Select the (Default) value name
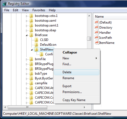Screen dimensions: 127x119 [106, 22]
